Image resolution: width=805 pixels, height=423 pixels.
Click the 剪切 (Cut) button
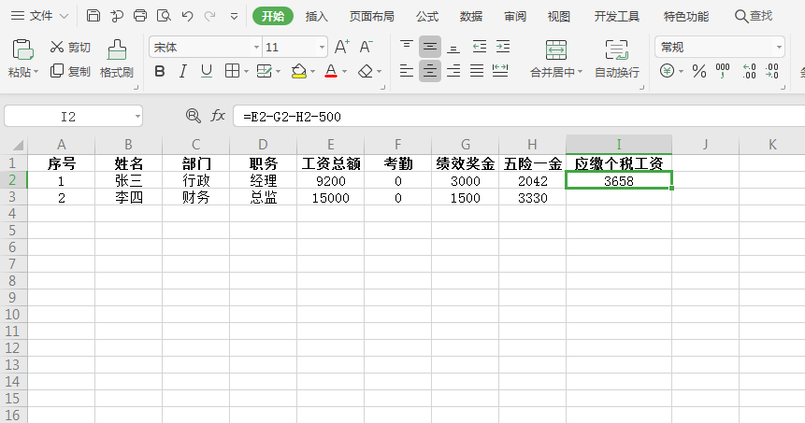pos(70,47)
